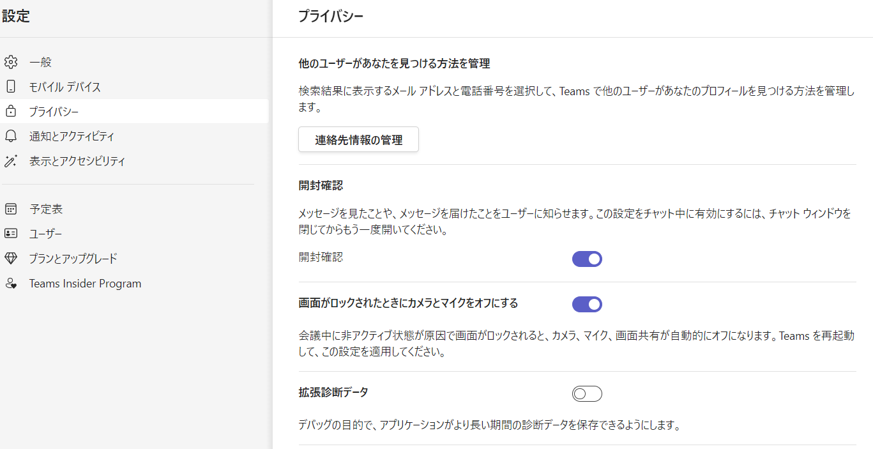Click the プライバシー page heading
Viewport: 873px width, 449px height.
(x=331, y=17)
